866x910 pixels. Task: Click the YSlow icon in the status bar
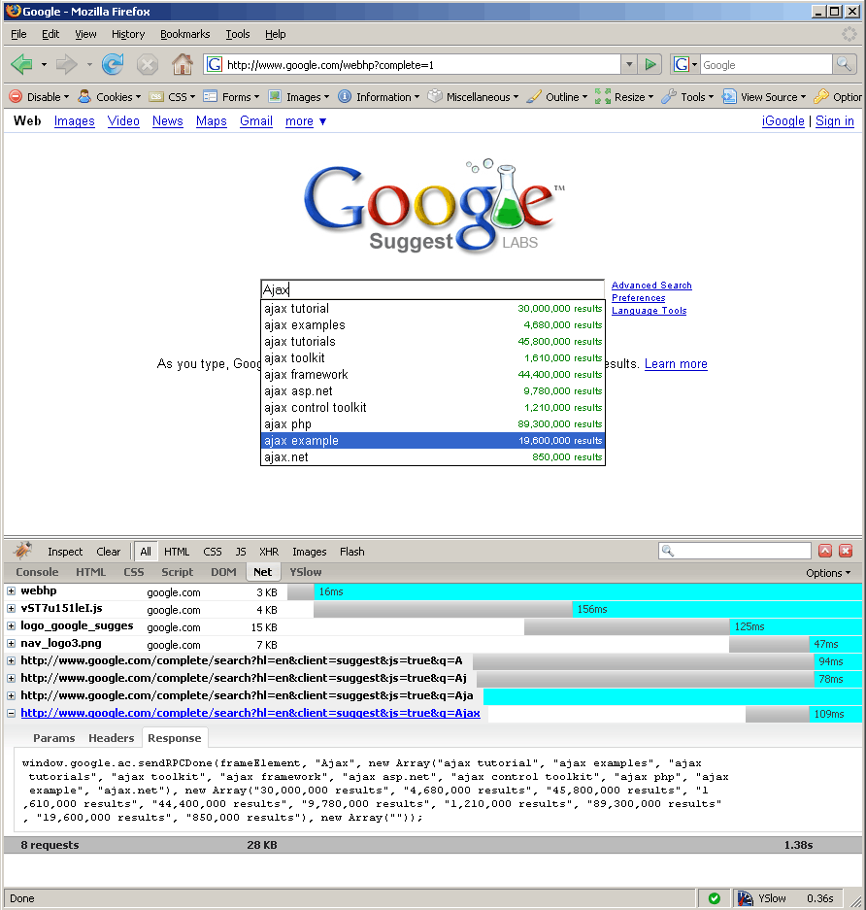click(745, 898)
